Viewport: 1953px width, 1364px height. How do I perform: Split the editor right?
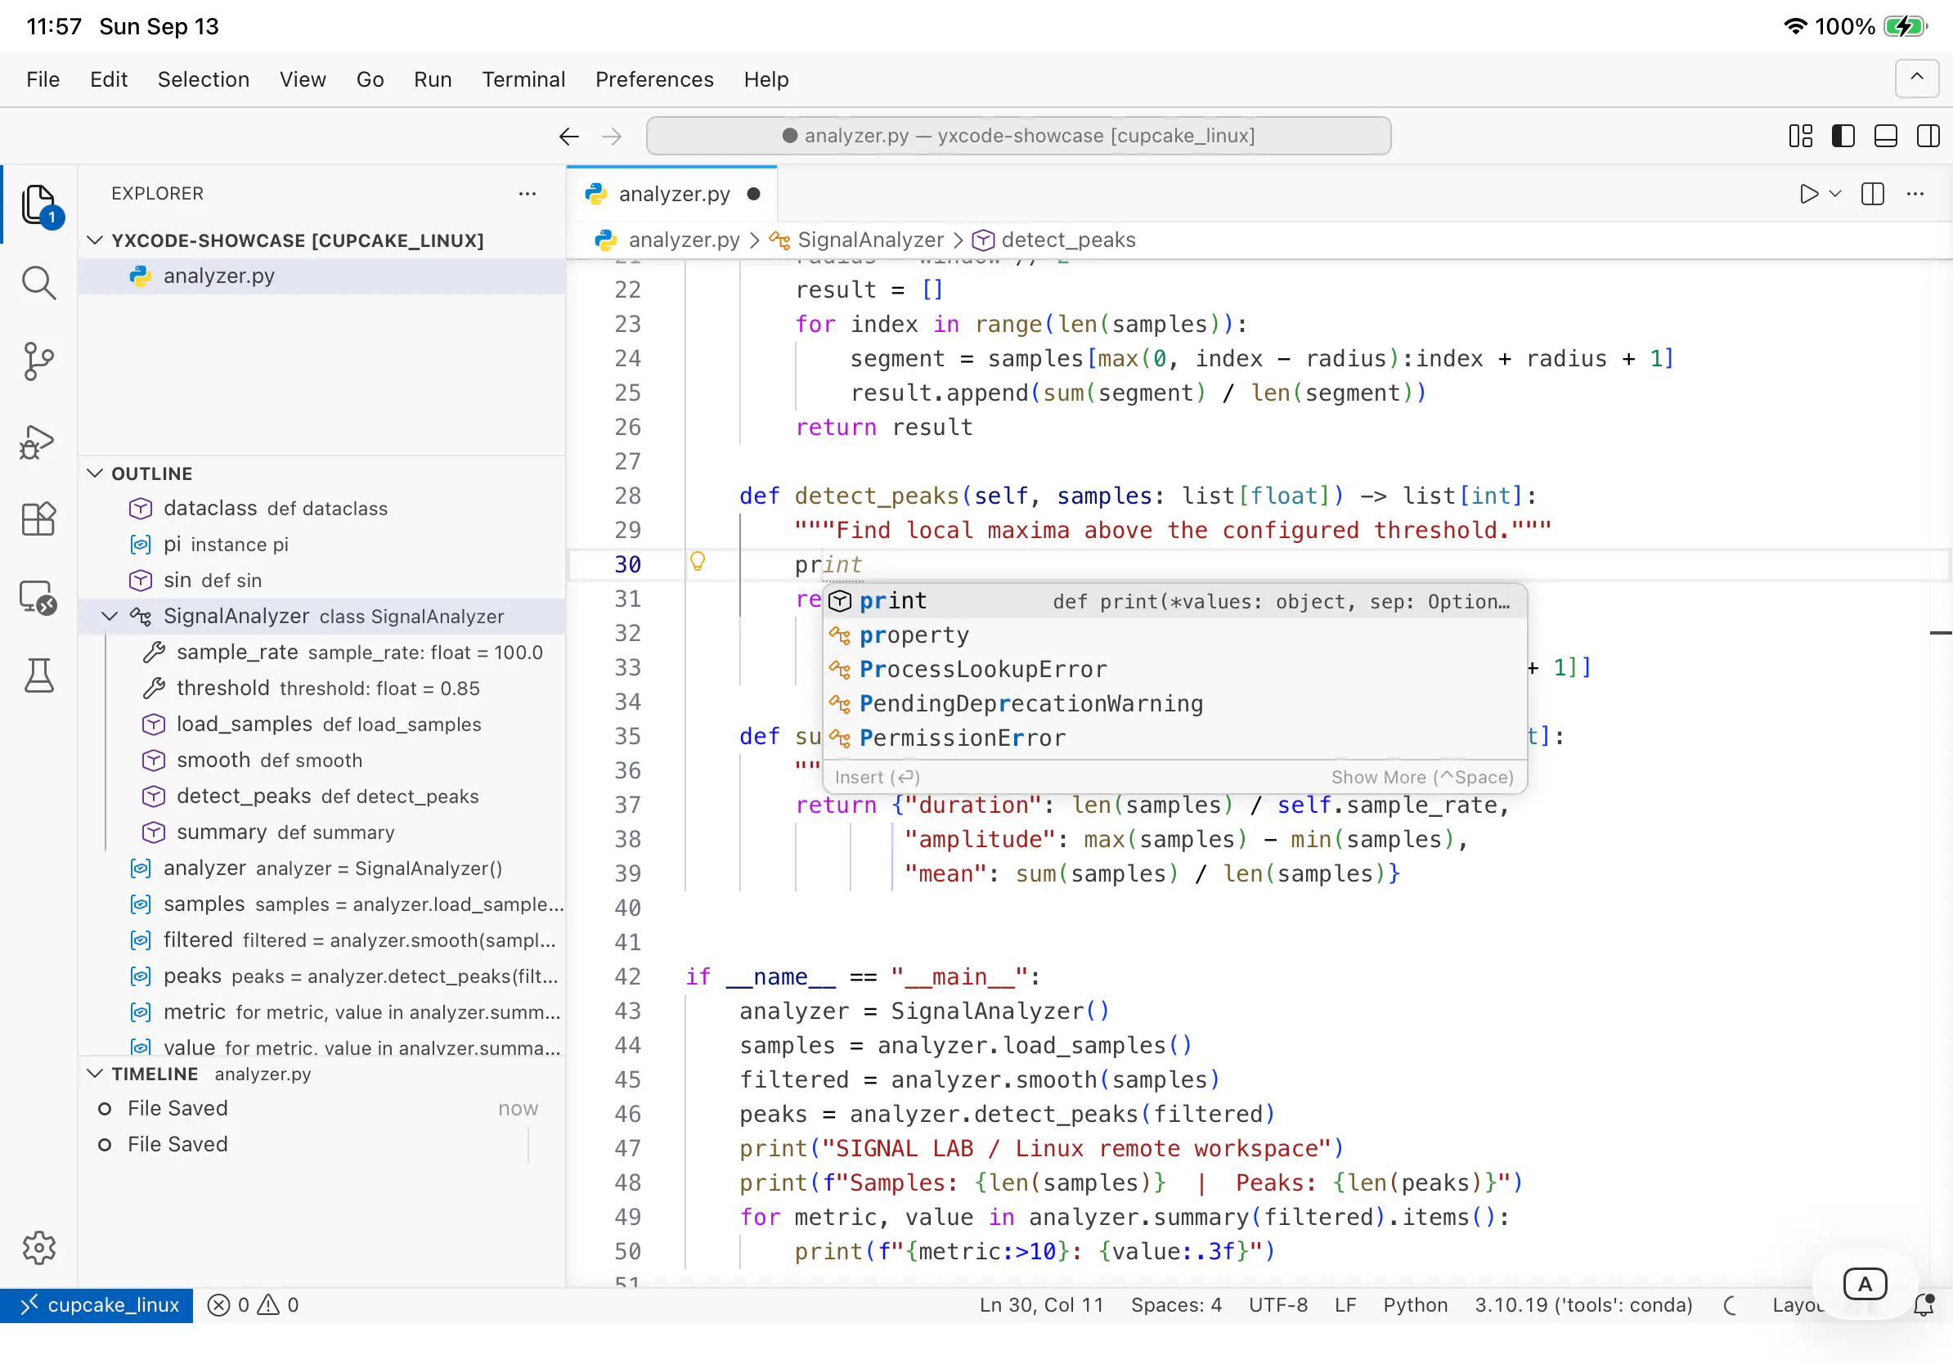coord(1872,194)
